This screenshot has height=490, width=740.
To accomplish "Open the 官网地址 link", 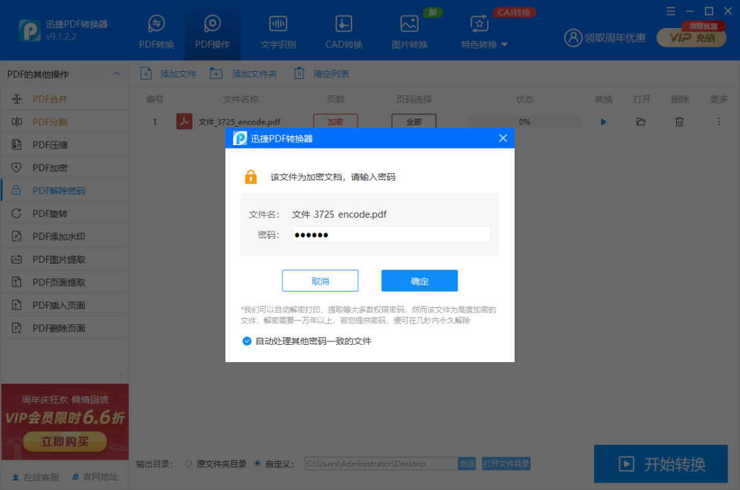I will click(95, 477).
